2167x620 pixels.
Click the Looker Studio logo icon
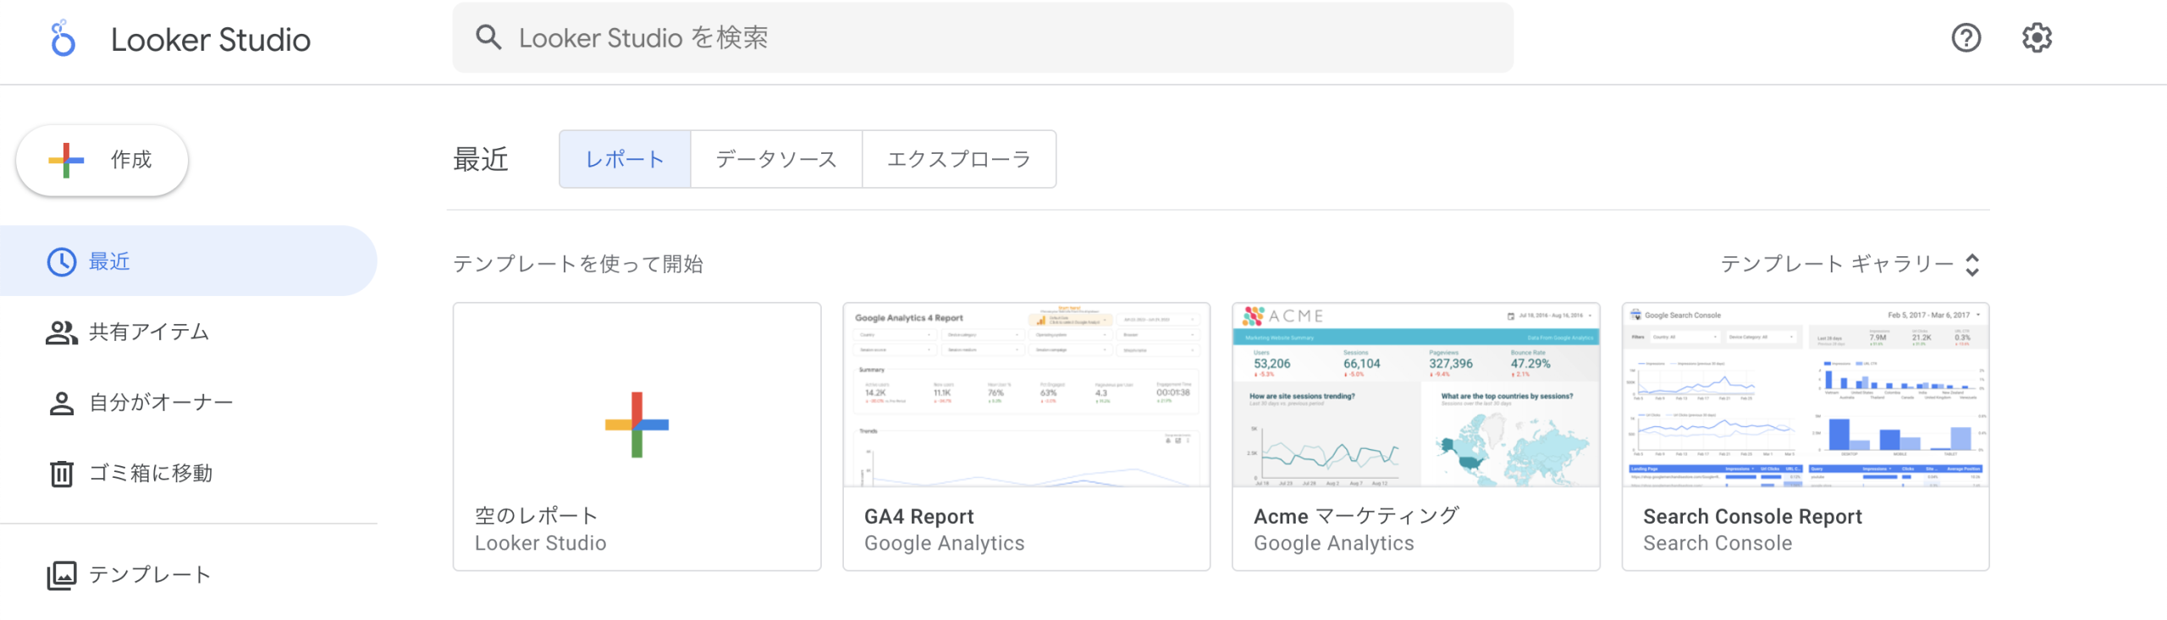click(x=63, y=39)
